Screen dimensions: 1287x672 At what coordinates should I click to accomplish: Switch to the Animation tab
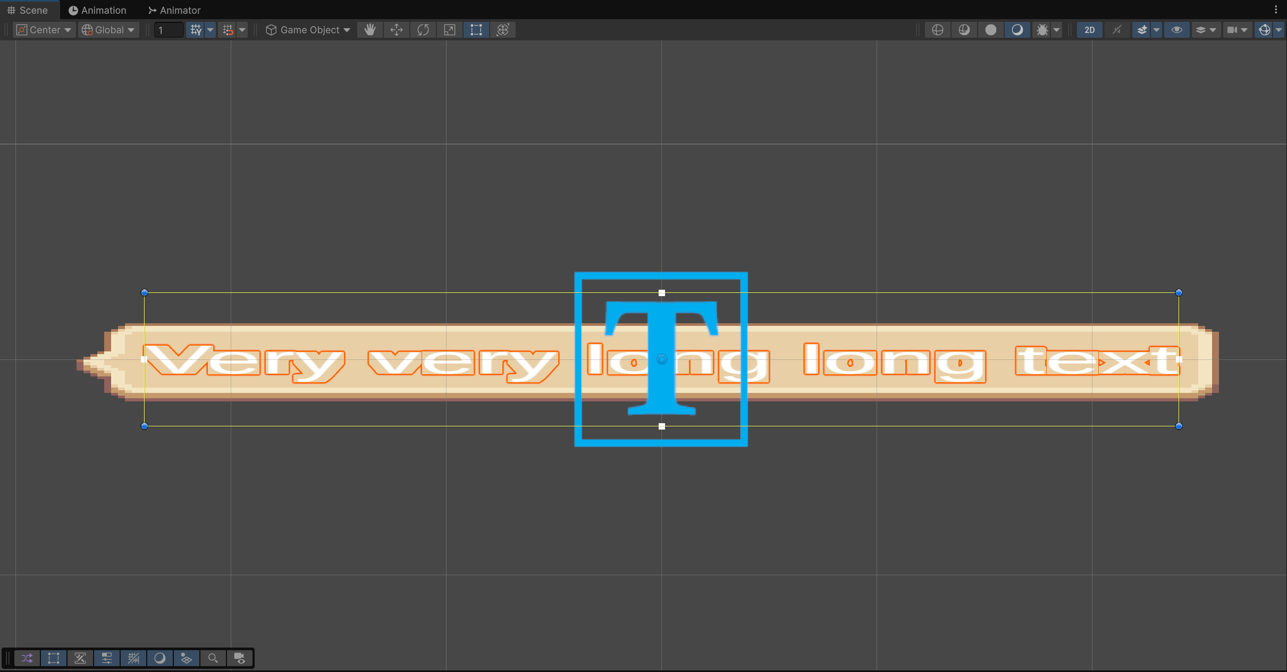[x=98, y=10]
